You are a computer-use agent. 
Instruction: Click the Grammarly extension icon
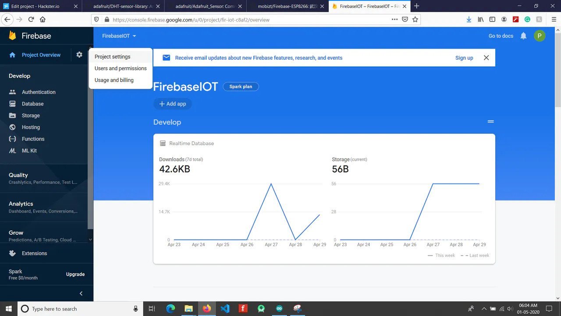(527, 19)
